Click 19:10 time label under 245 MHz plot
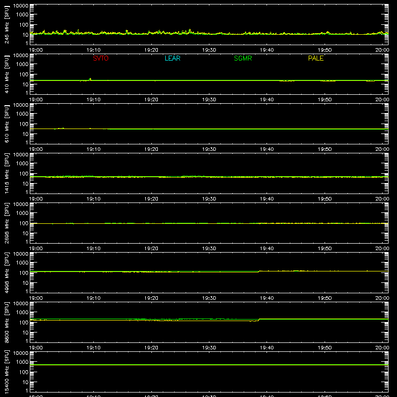 coord(93,50)
